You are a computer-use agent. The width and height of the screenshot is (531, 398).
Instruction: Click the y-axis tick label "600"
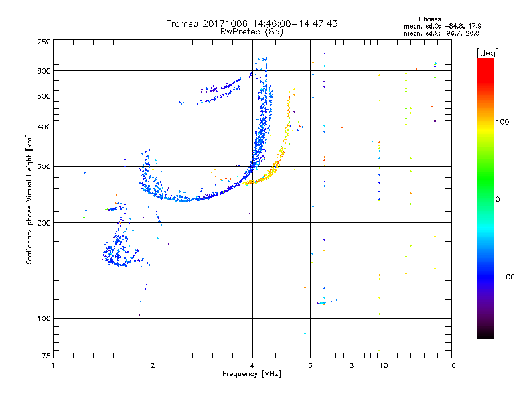click(44, 71)
